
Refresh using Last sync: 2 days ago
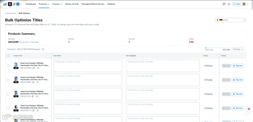tap(29, 42)
